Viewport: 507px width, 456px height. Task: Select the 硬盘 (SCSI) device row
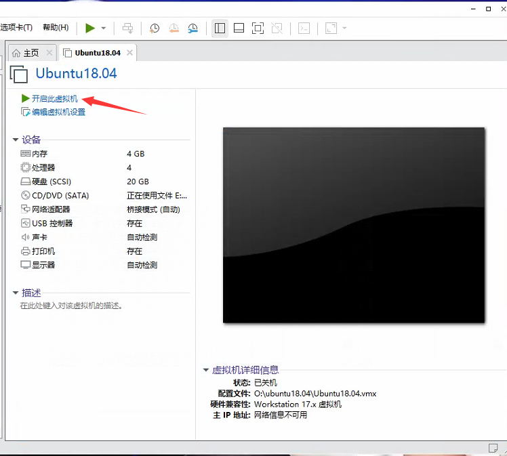coord(104,182)
